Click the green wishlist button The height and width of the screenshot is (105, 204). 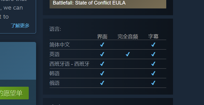14,93
